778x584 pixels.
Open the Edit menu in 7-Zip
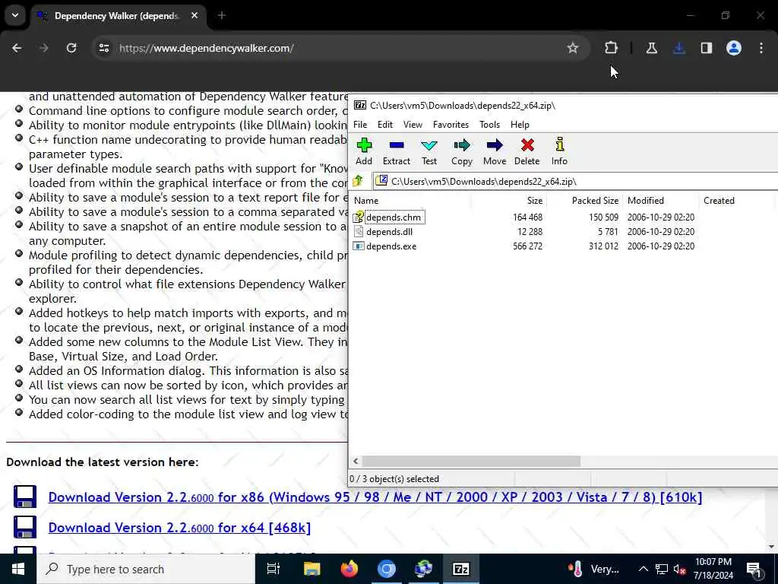click(x=385, y=125)
